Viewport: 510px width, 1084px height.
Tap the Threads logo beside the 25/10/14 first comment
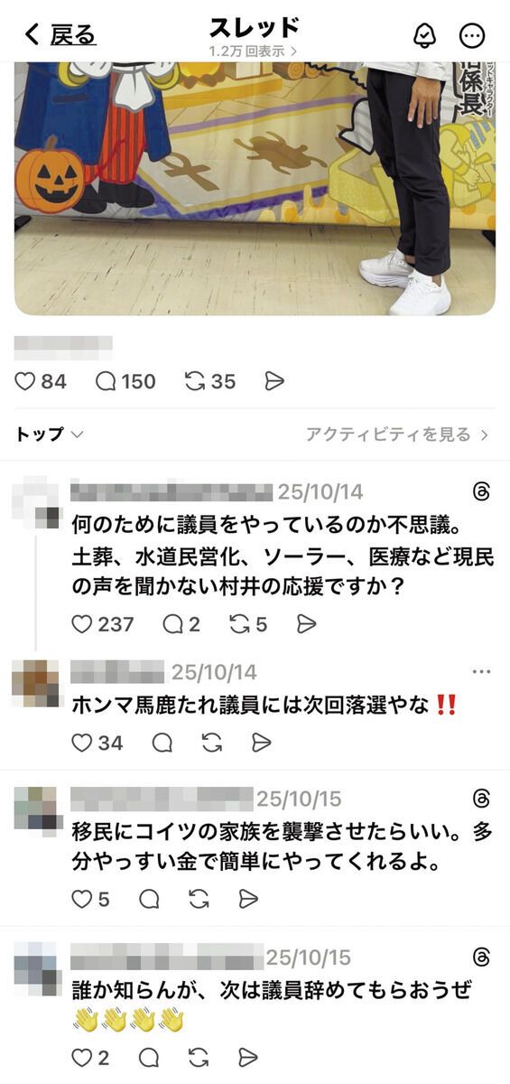(x=481, y=492)
